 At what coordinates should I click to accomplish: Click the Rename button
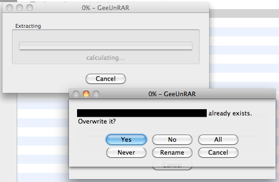[x=172, y=152]
